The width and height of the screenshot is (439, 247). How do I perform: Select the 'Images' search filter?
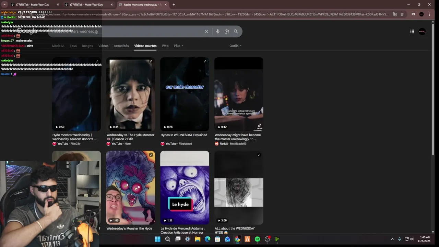pos(87,46)
